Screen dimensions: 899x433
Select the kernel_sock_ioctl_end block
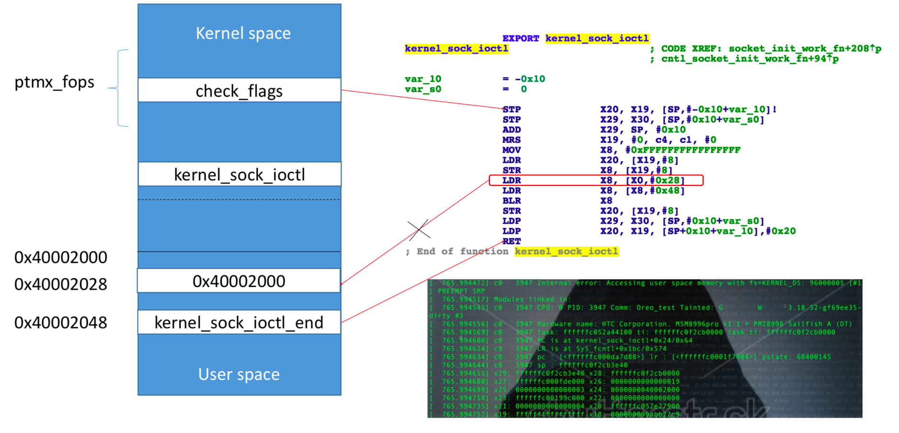pyautogui.click(x=239, y=322)
